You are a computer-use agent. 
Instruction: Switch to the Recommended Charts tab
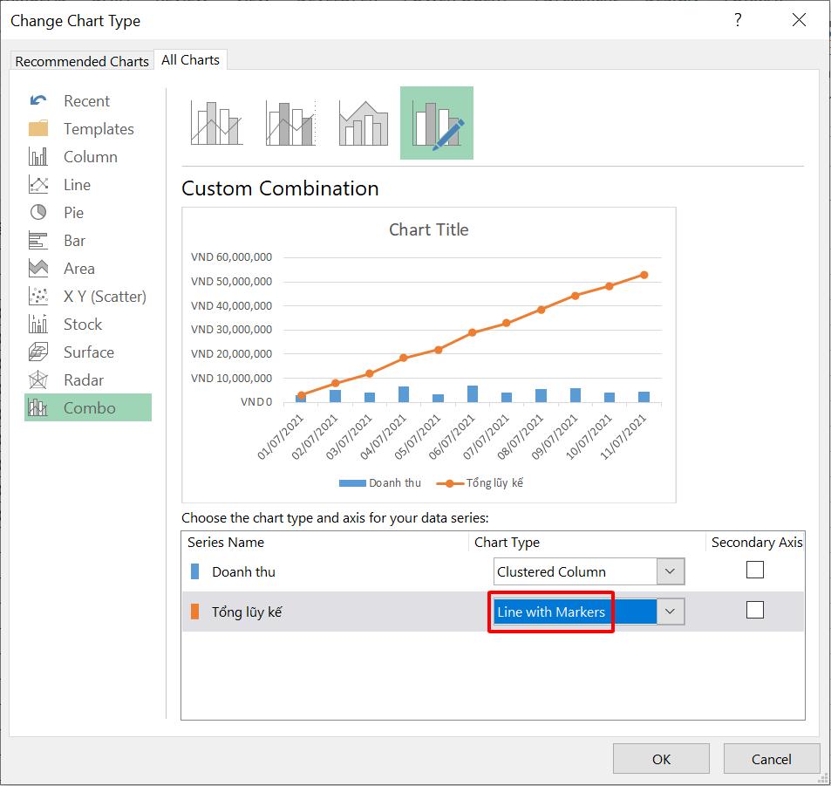82,60
